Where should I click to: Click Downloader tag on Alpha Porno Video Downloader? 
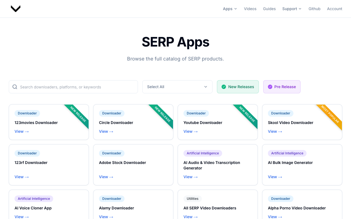click(x=281, y=199)
